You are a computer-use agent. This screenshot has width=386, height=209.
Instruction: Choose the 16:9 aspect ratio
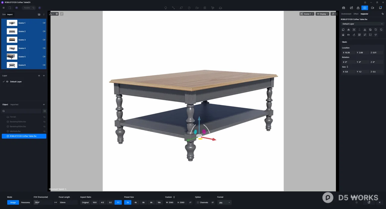pos(95,202)
